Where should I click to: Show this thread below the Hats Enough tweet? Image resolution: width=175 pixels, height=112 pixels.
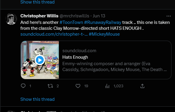pos(38,99)
